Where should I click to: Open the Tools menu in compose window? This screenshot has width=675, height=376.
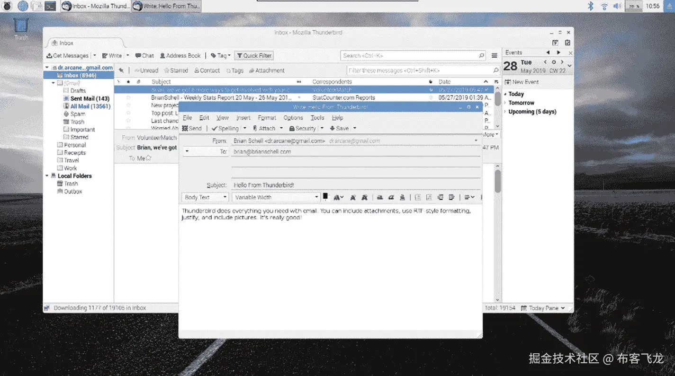317,118
